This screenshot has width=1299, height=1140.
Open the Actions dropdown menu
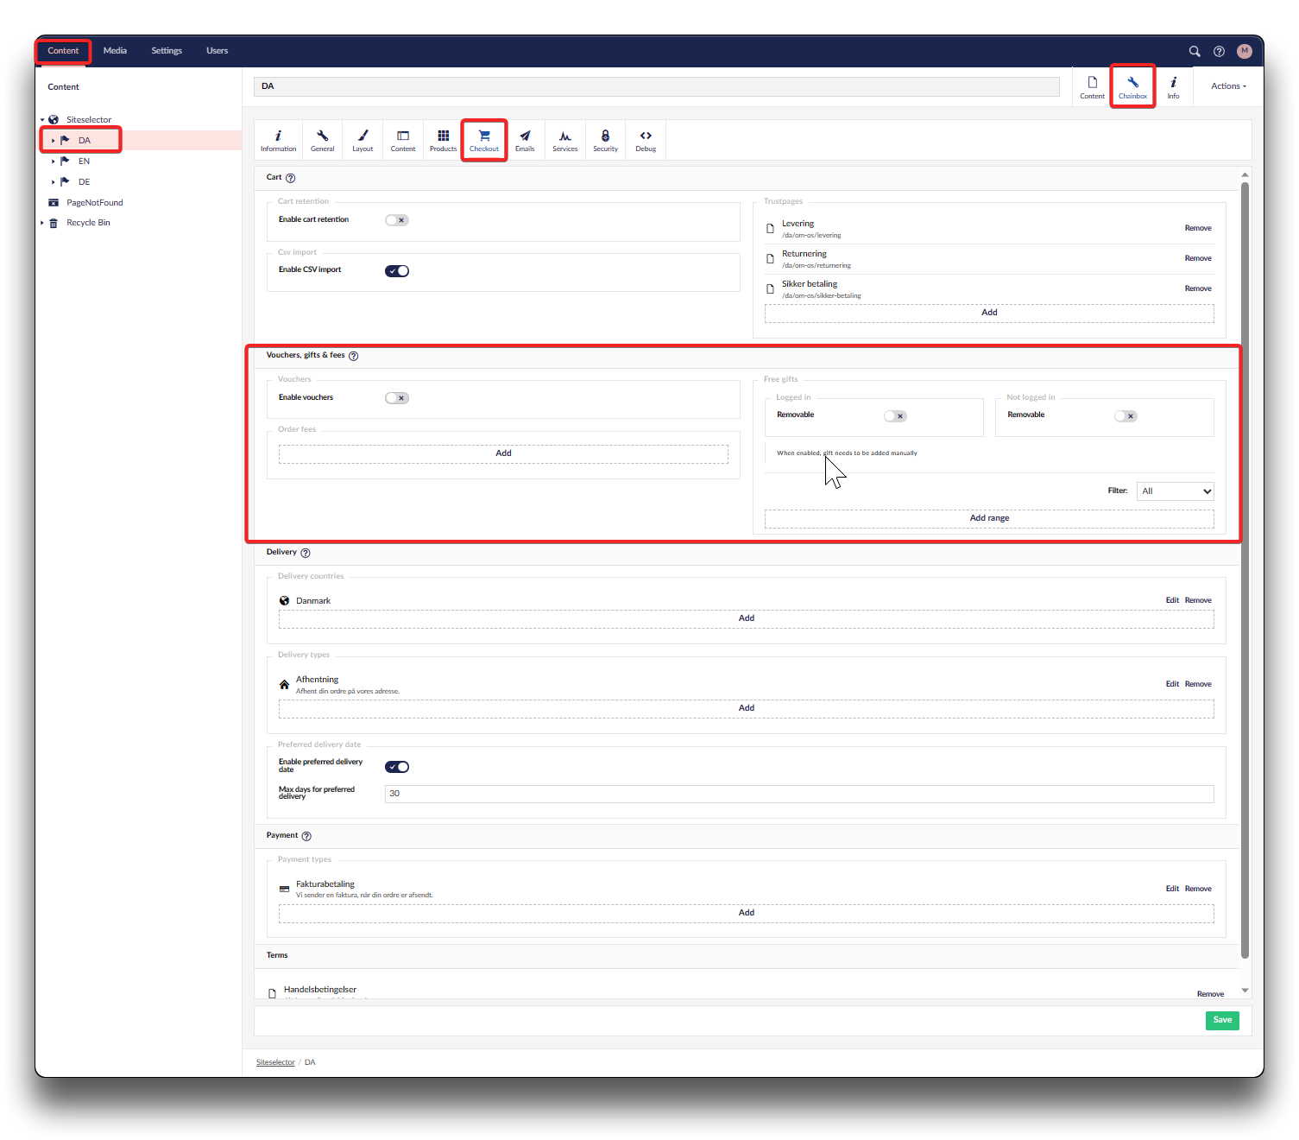tap(1228, 86)
